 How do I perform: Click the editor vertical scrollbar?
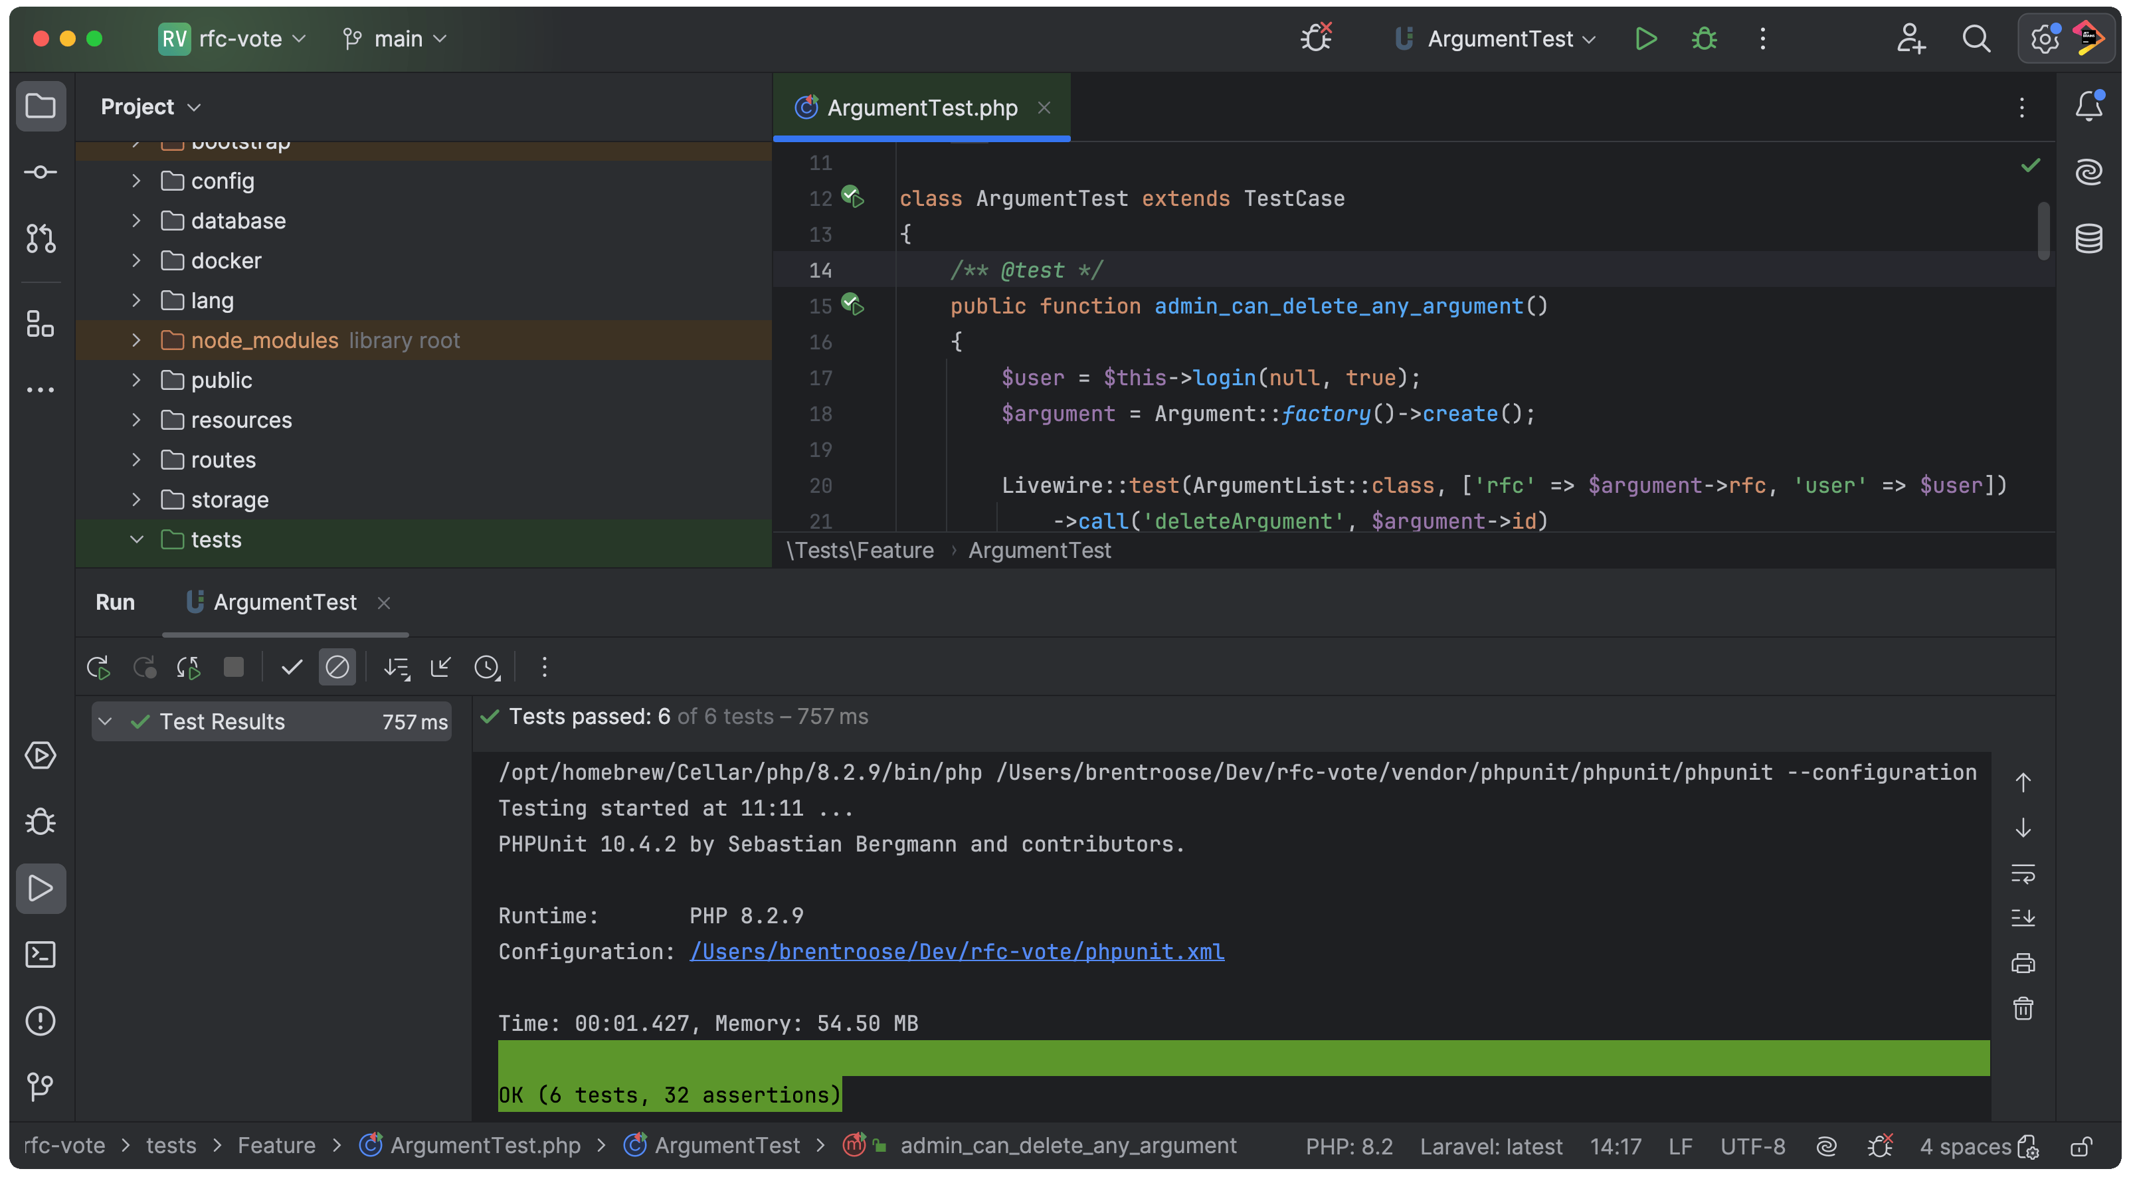[x=2043, y=232]
